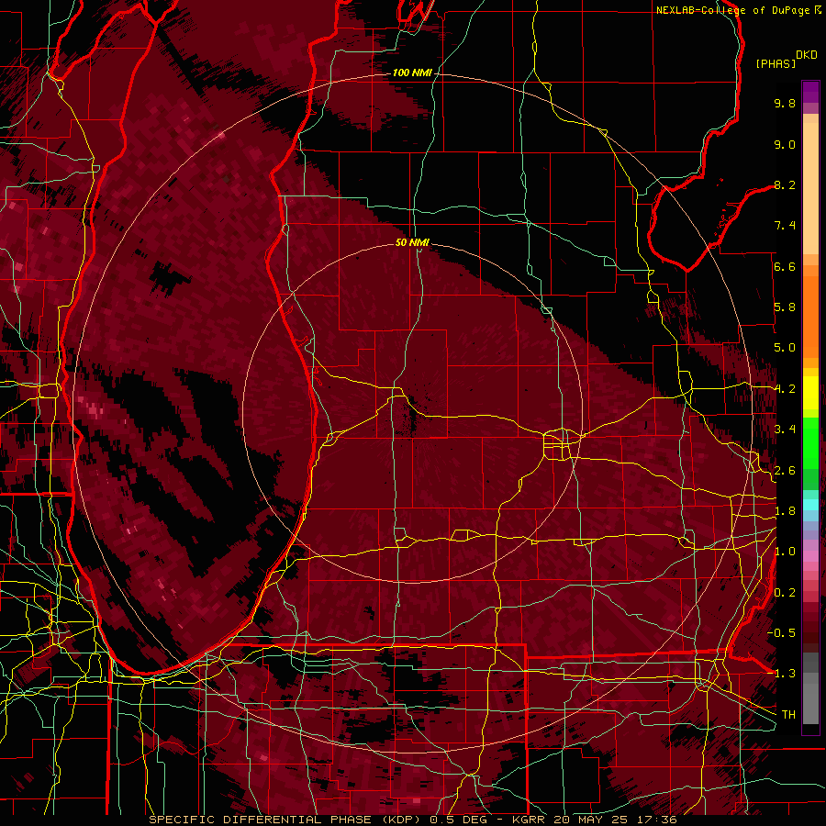Screen dimensions: 826x826
Task: Select the 3.4 scale value
Action: click(785, 430)
